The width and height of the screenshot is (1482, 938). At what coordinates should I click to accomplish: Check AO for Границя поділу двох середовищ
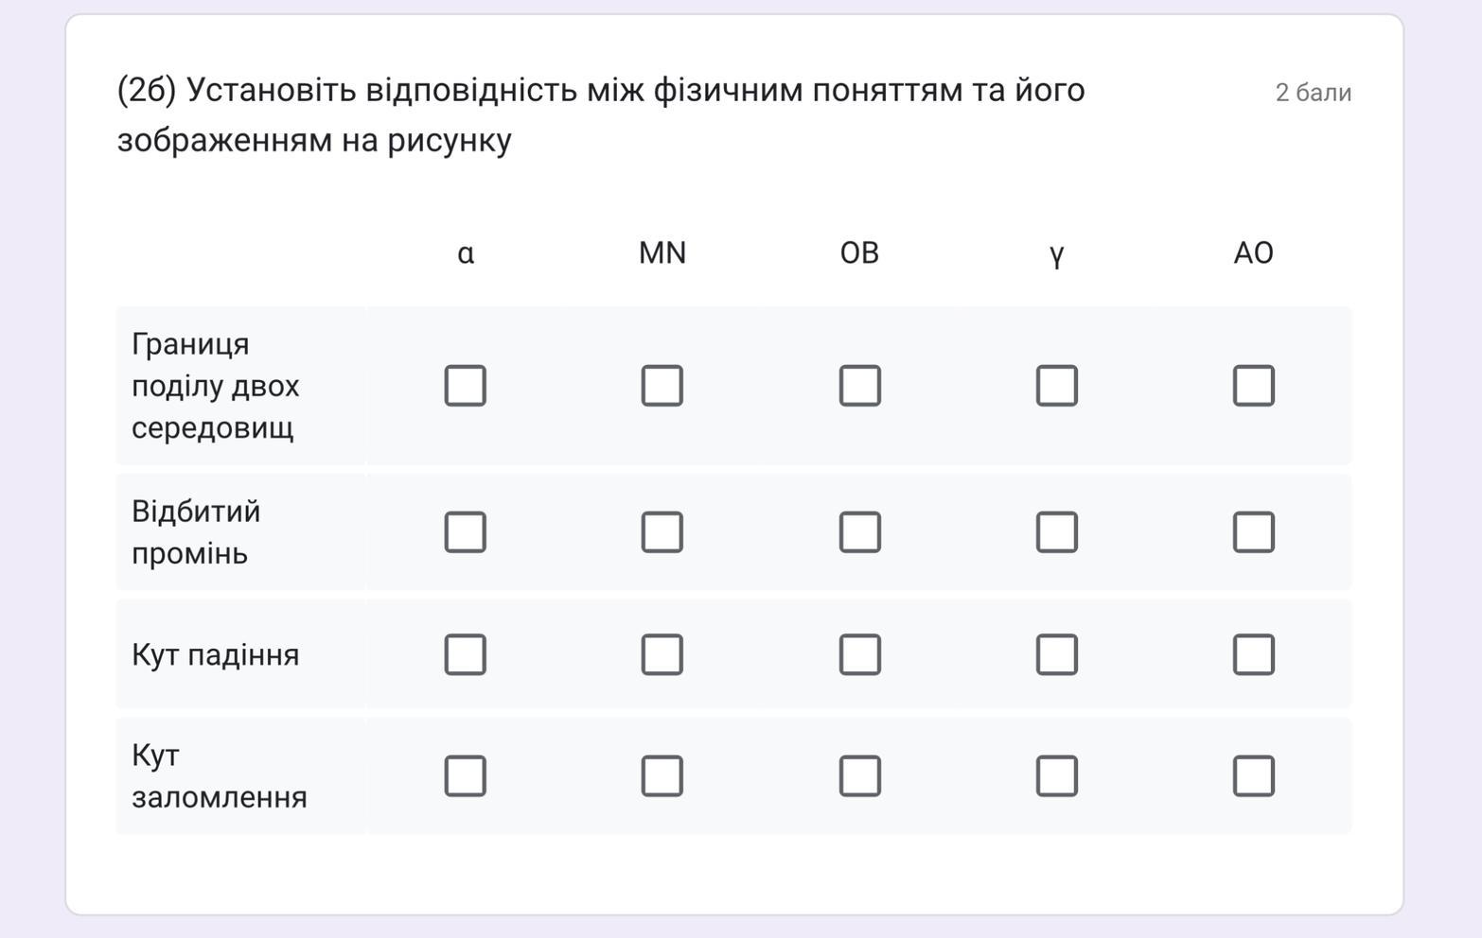click(x=1254, y=386)
